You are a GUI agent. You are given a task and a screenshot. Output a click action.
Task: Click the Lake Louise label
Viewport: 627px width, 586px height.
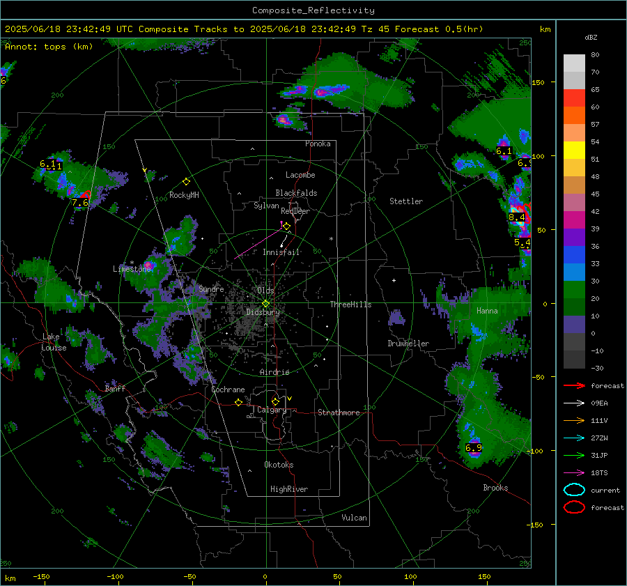point(54,342)
